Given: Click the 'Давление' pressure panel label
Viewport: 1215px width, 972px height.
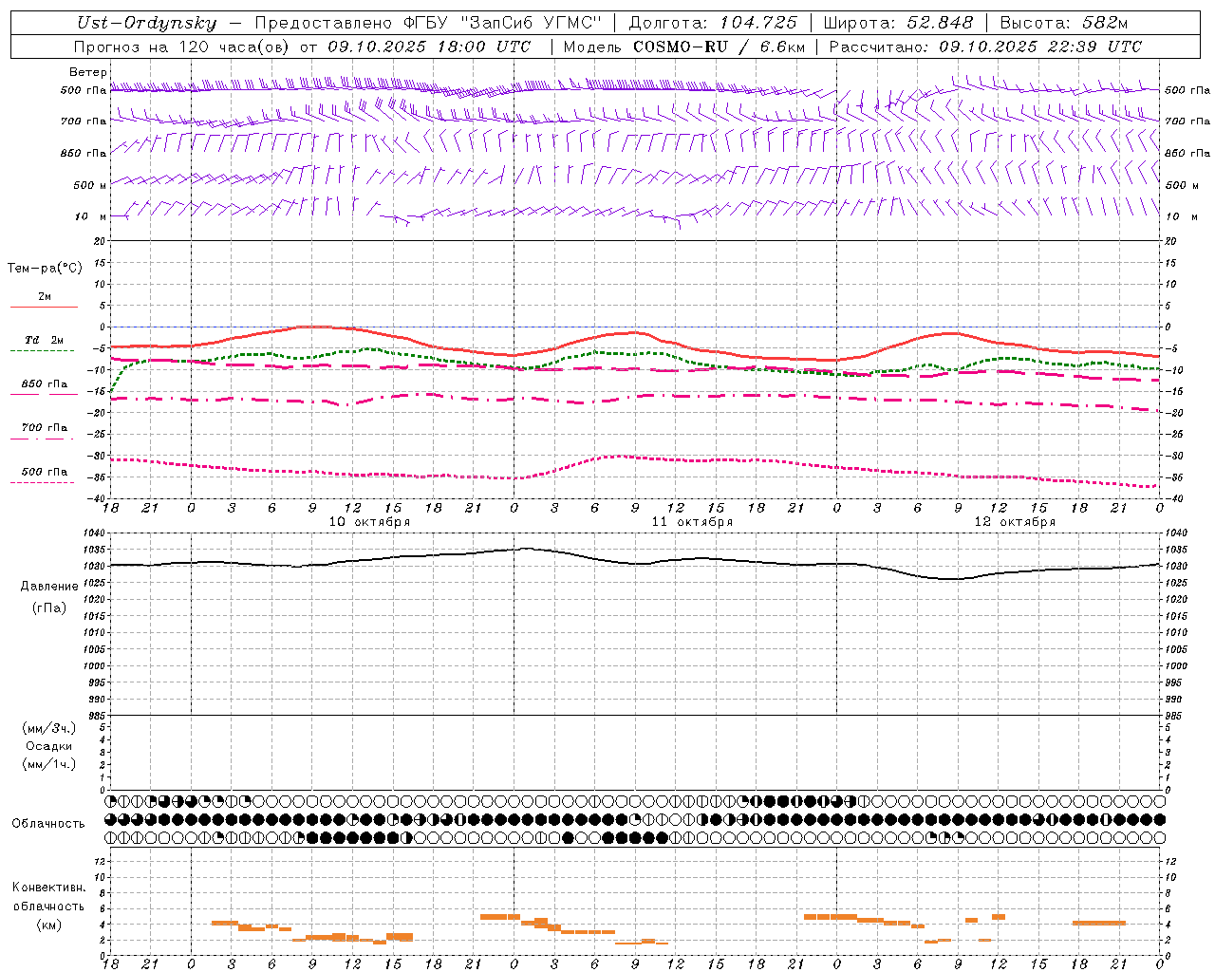Looking at the screenshot, I should (x=49, y=586).
